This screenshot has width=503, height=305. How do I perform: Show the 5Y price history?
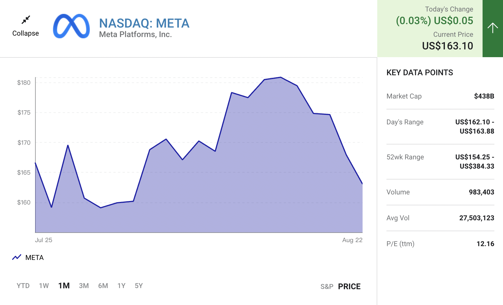(139, 286)
